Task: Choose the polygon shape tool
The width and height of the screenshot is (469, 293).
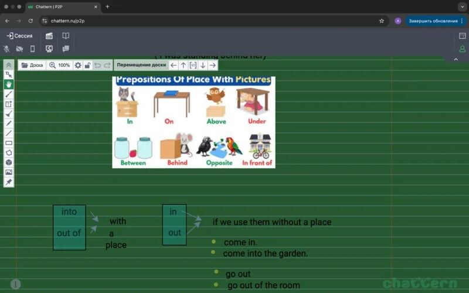Action: coord(9,152)
